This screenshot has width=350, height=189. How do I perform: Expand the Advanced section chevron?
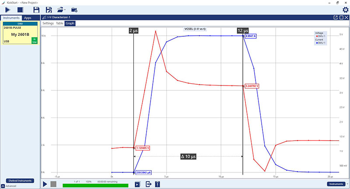click(x=3, y=186)
